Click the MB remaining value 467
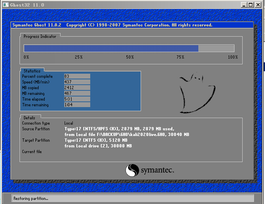265x204 pixels. click(77, 93)
